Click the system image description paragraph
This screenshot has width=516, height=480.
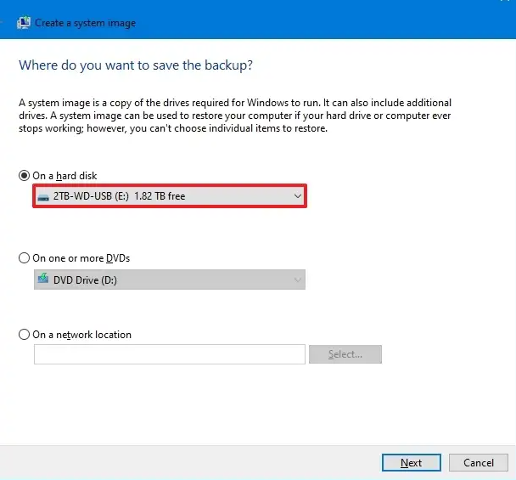point(235,116)
